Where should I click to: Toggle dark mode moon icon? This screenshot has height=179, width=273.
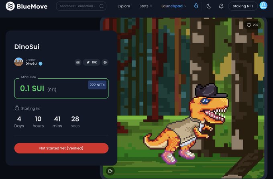pos(209,6)
